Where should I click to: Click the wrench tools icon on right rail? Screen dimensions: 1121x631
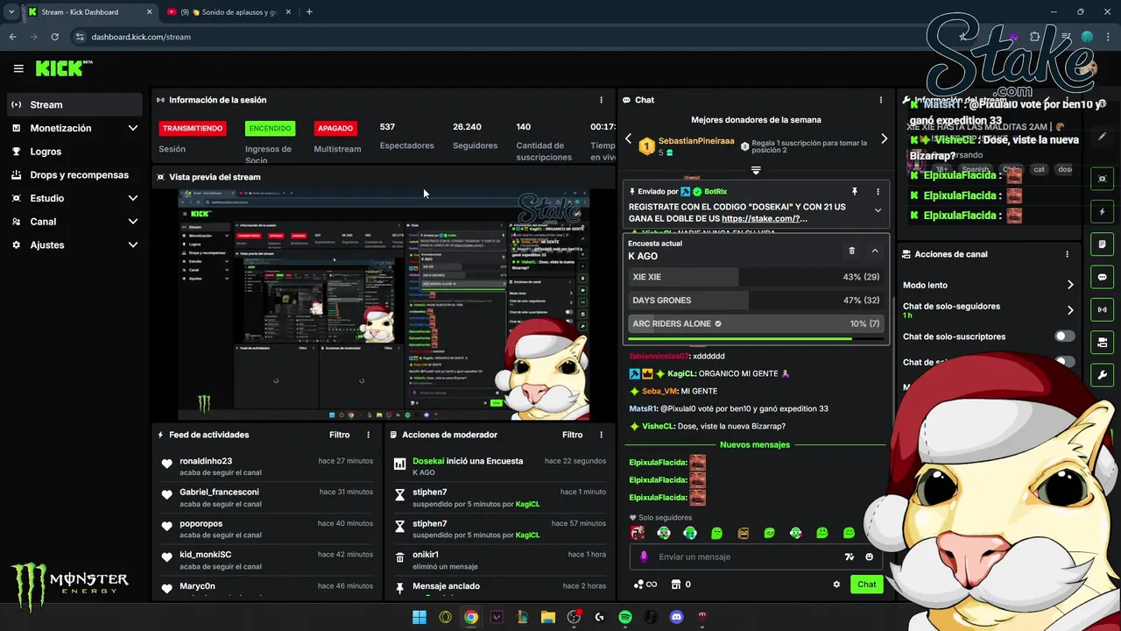pos(1102,375)
